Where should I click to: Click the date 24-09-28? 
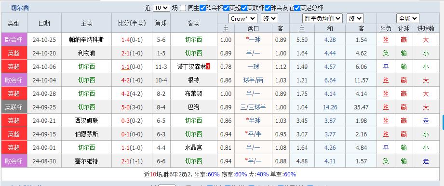tap(44, 93)
